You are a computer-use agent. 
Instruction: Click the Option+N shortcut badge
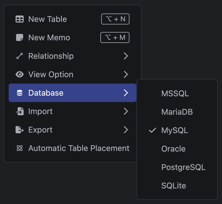point(115,19)
